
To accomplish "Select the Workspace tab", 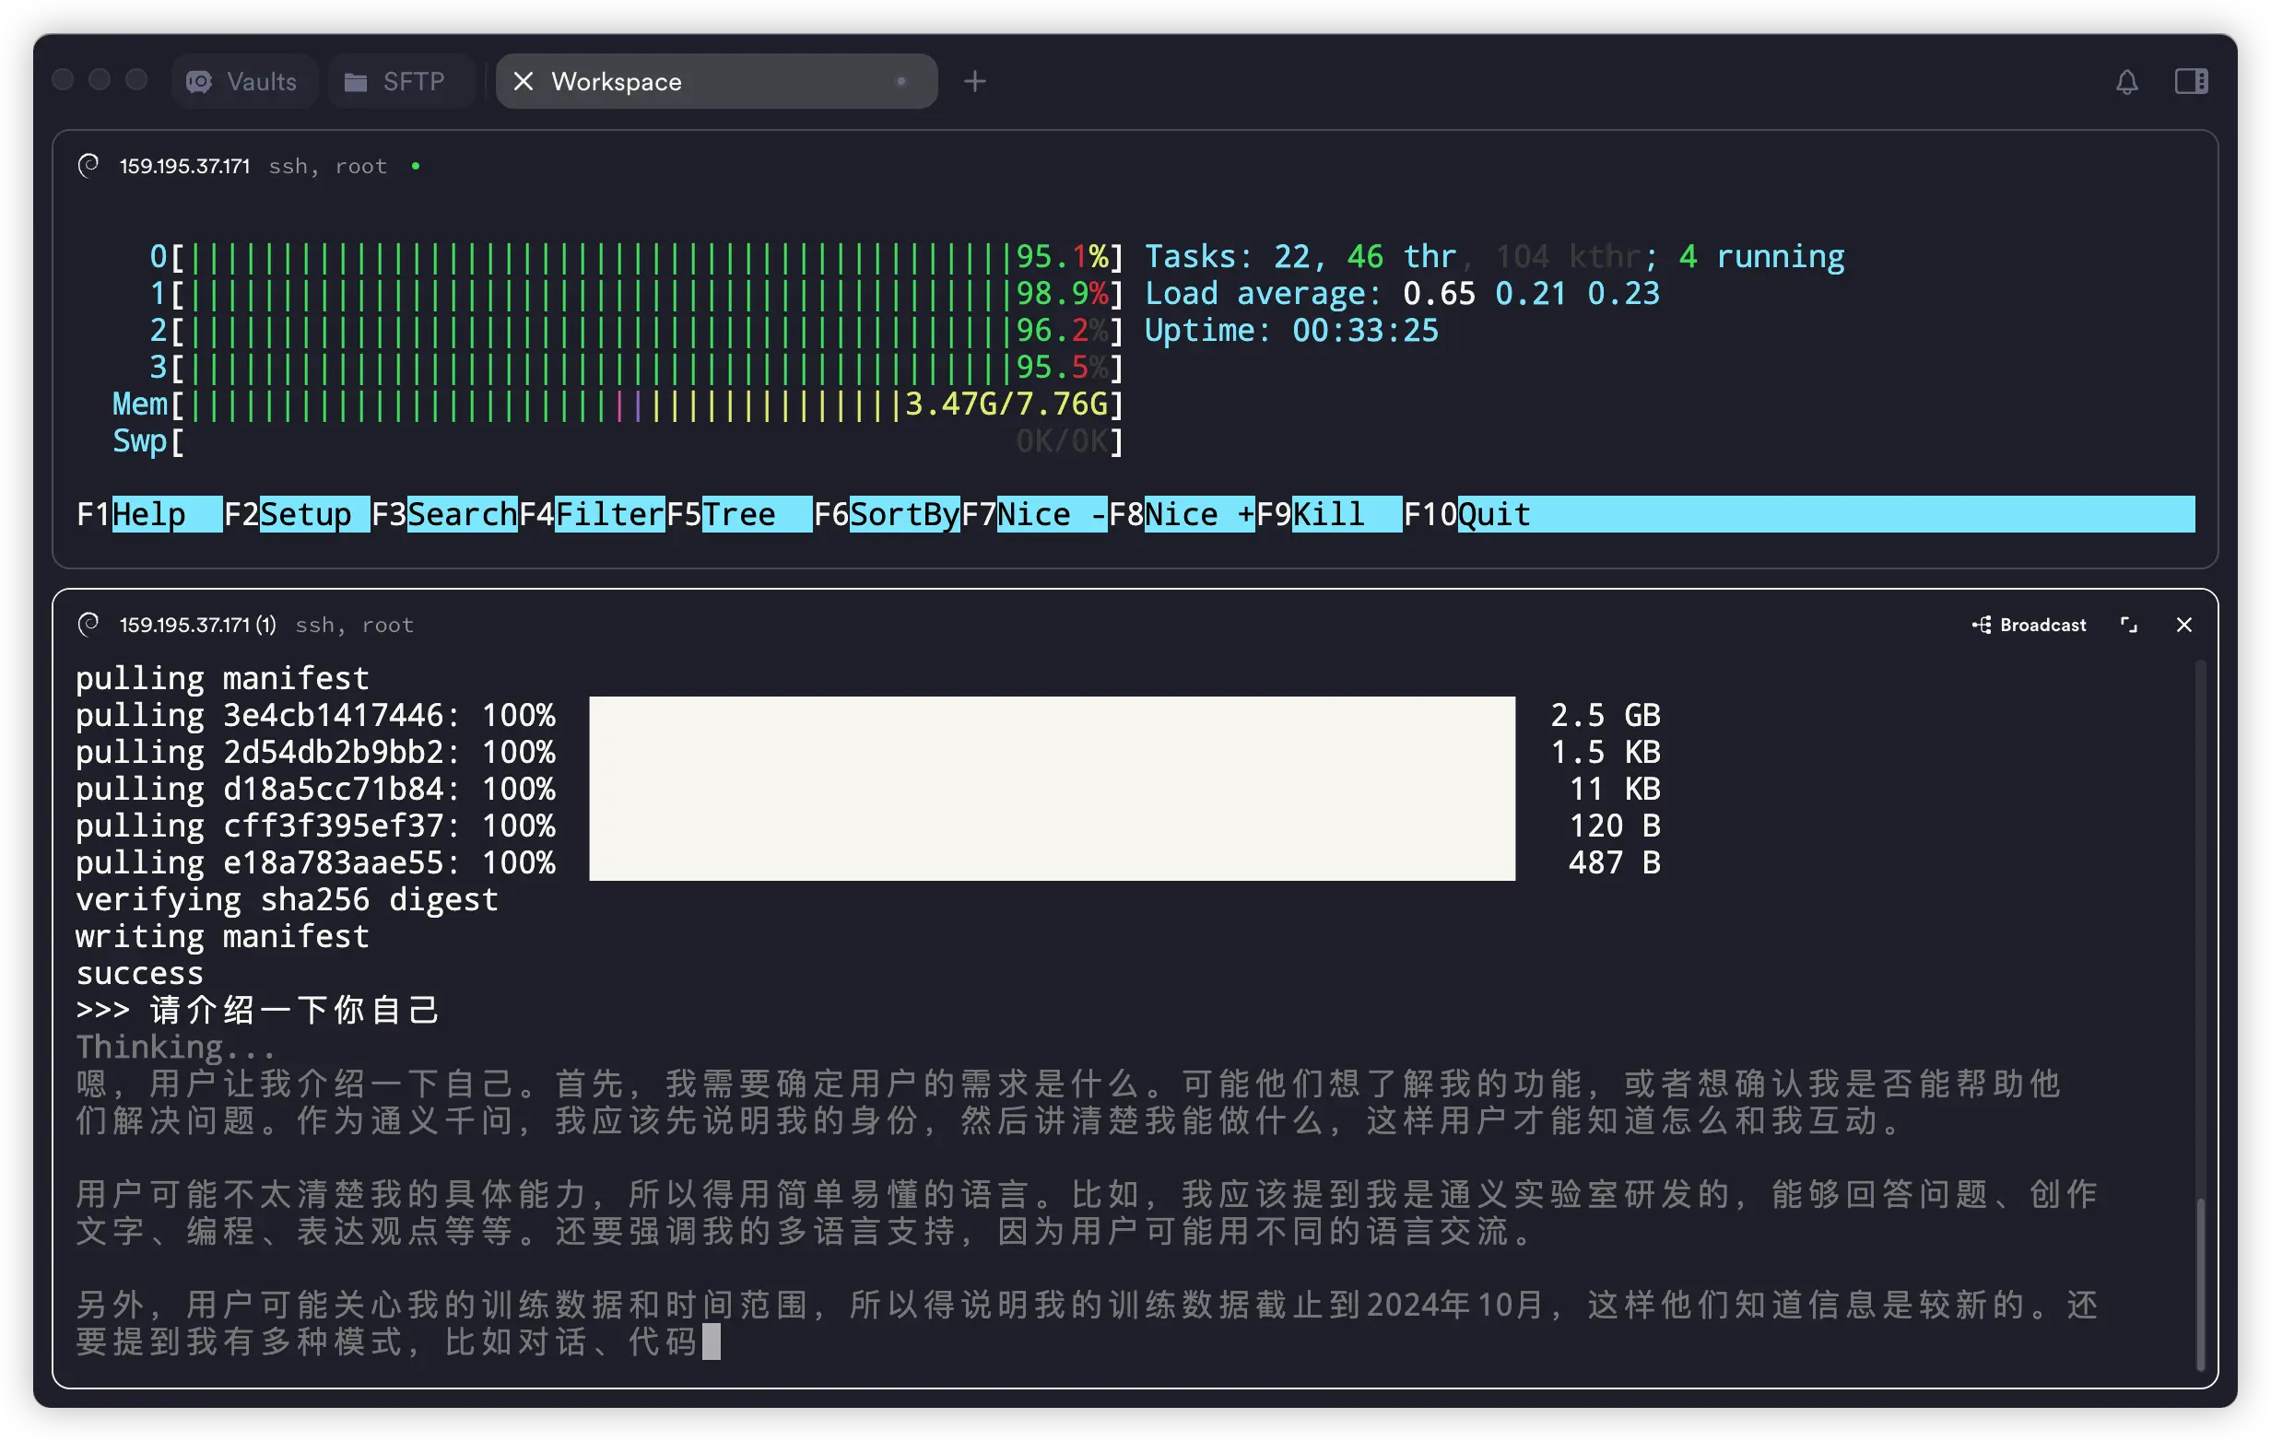I will 717,82.
